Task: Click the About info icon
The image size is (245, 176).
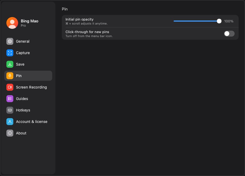Action: coord(10,133)
